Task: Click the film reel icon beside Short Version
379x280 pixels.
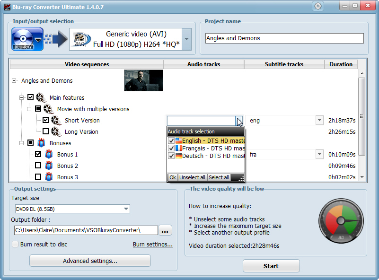Action: pyautogui.click(x=56, y=121)
